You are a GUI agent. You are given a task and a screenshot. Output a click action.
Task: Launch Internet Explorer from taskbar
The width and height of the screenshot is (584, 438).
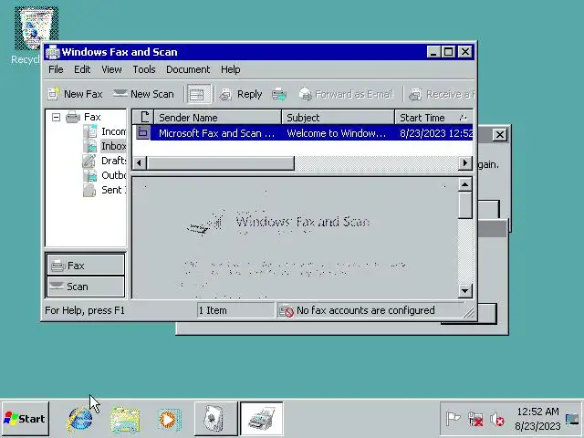pos(79,420)
